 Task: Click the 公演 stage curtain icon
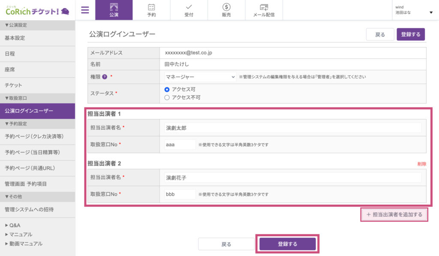point(114,7)
